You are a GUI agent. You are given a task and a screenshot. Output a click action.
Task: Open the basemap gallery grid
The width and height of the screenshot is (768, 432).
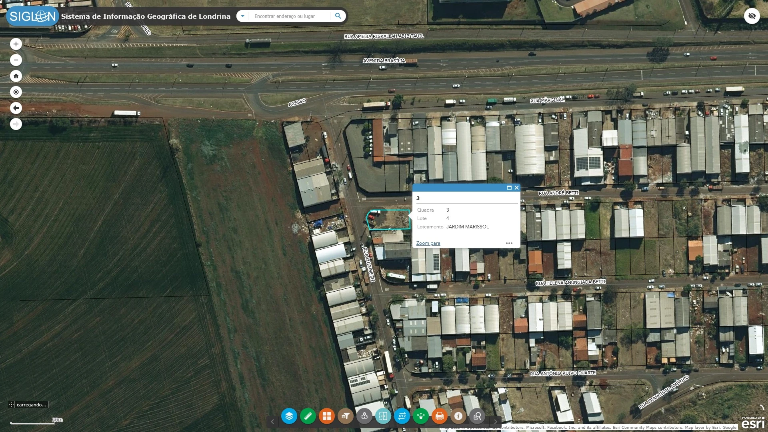coord(327,416)
